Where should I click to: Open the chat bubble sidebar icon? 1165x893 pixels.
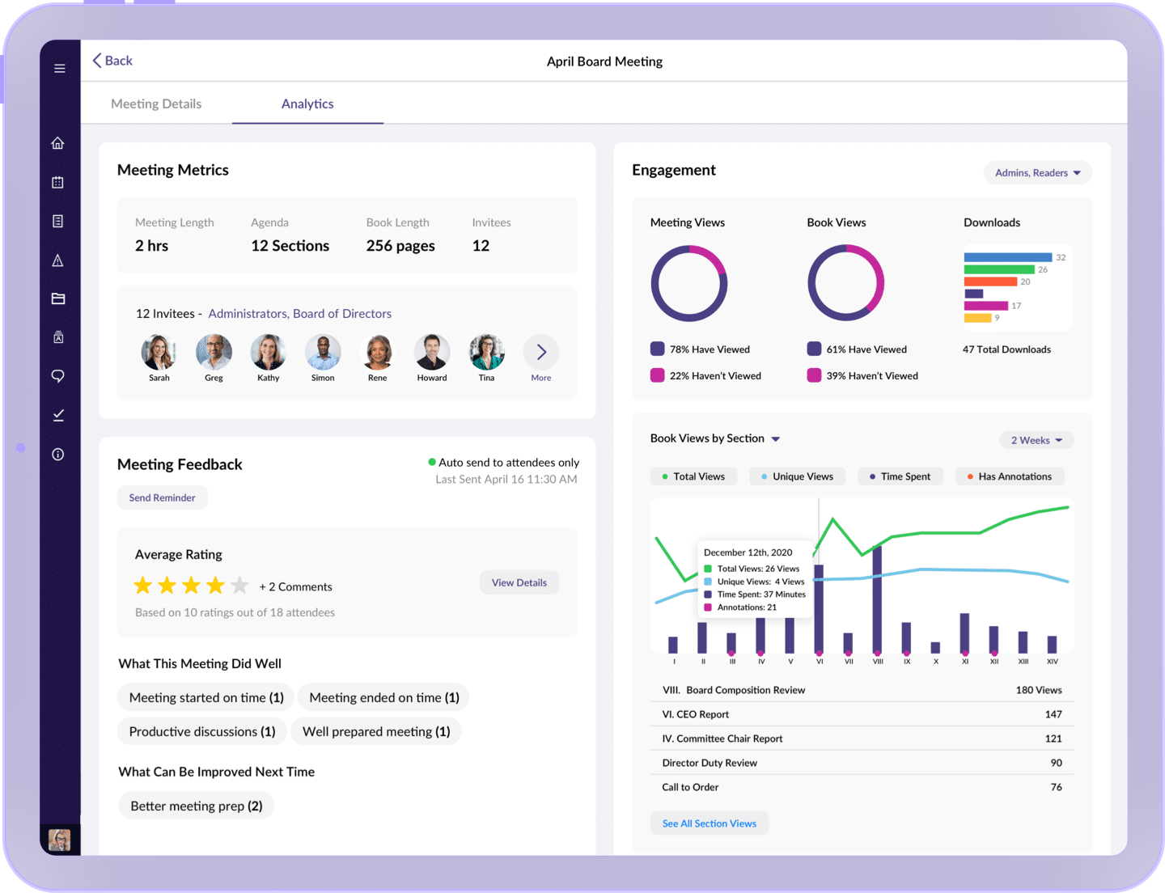point(58,376)
